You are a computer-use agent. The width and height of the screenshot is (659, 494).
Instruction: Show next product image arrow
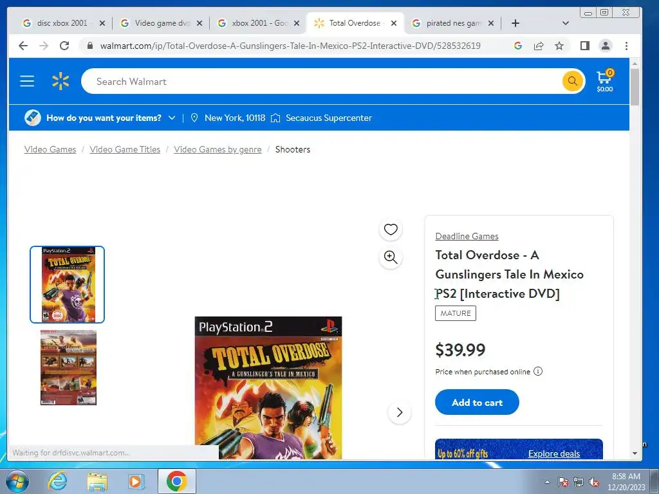pos(400,412)
